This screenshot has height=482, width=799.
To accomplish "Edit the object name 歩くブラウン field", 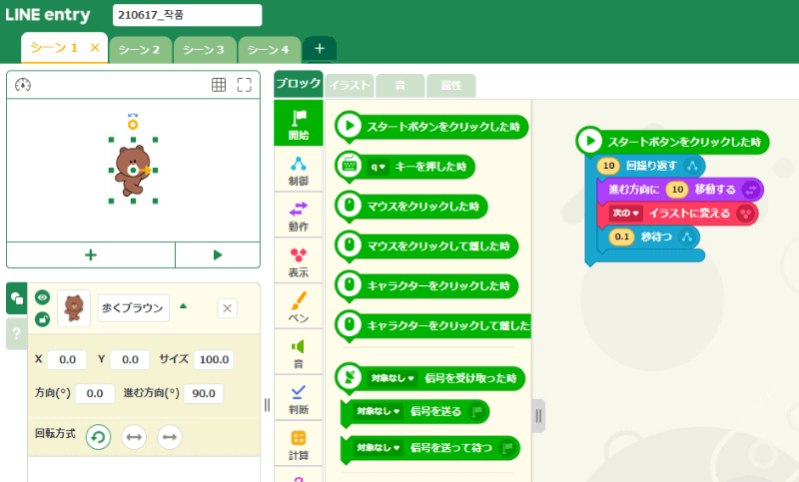I will tap(133, 308).
